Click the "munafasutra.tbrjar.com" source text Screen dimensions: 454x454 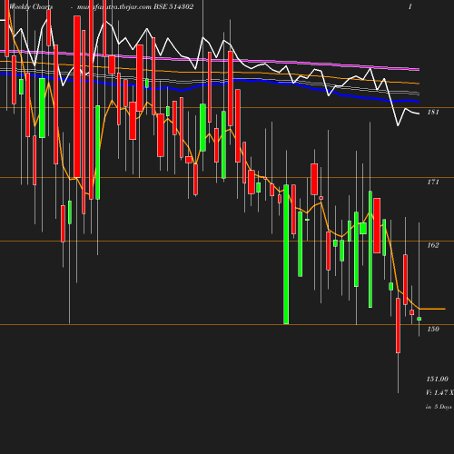pyautogui.click(x=114, y=6)
